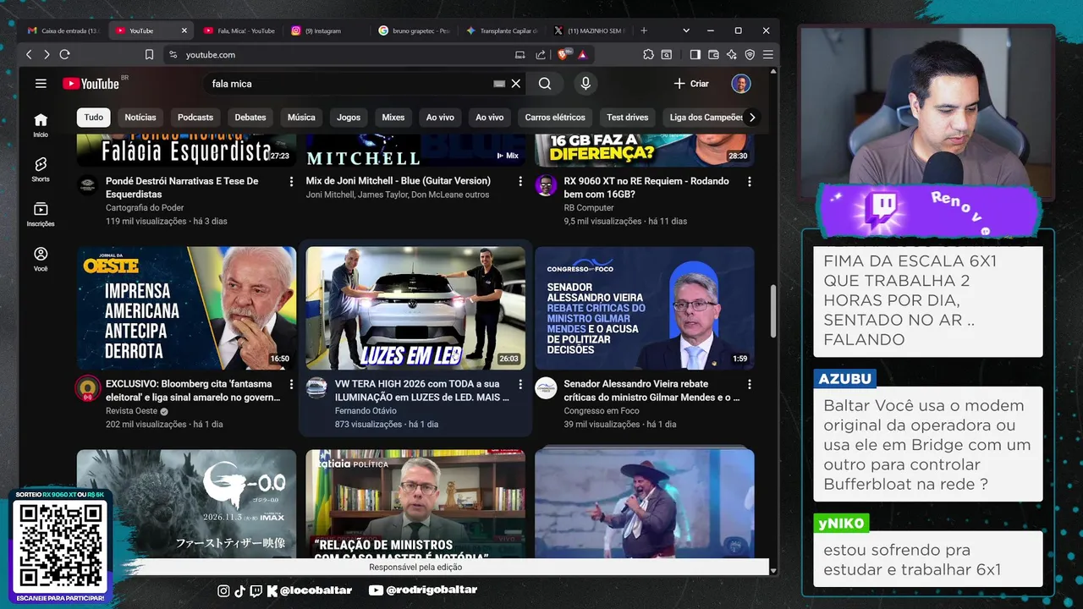The image size is (1083, 609).
Task: Select the Música filter chip
Action: [301, 118]
